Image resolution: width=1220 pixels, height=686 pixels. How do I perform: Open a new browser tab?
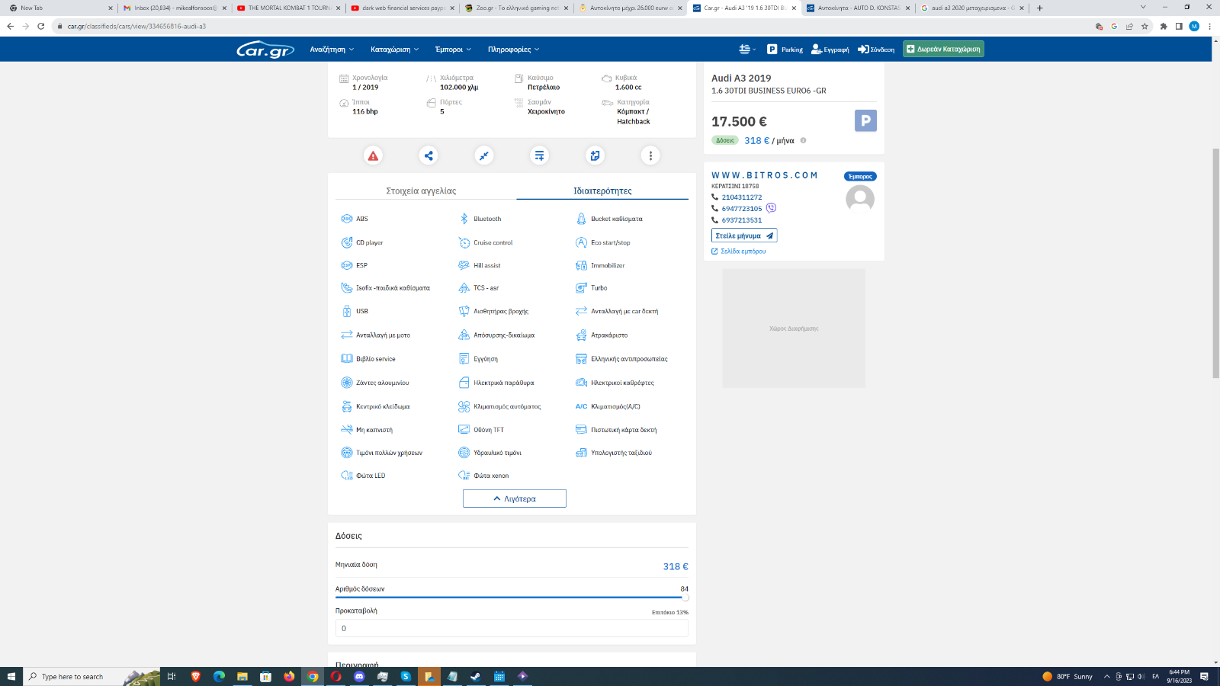(1039, 8)
